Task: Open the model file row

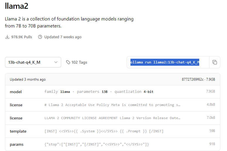Action: tap(112, 92)
